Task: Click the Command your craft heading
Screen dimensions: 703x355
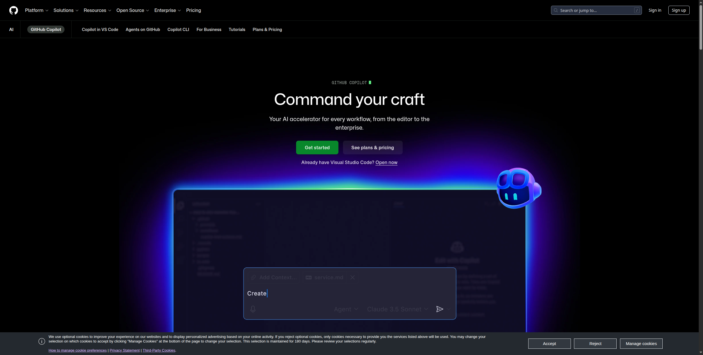Action: pyautogui.click(x=349, y=99)
